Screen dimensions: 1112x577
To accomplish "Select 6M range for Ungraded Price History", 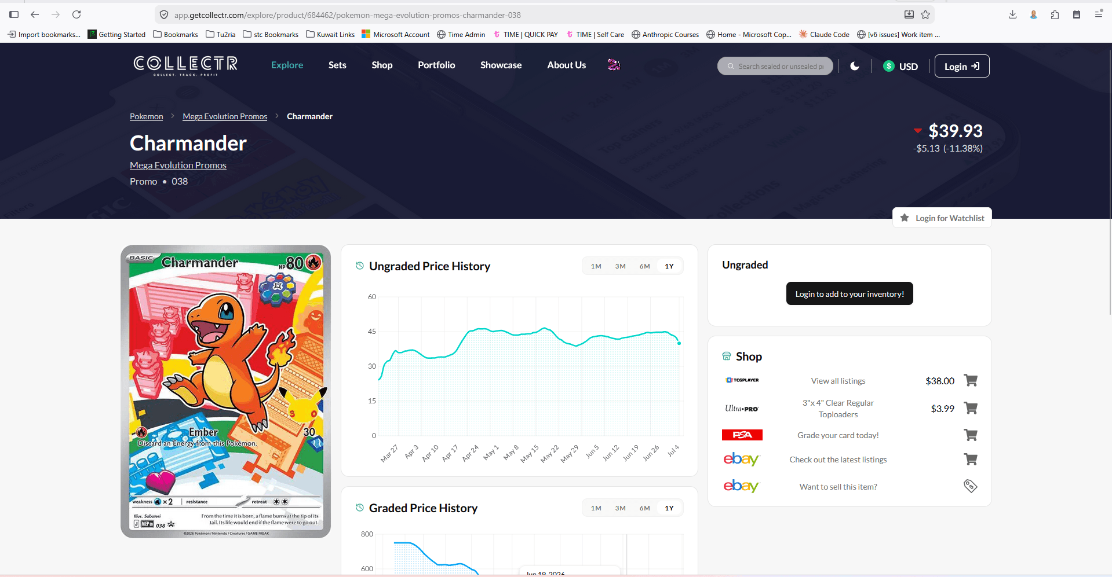I will click(645, 266).
